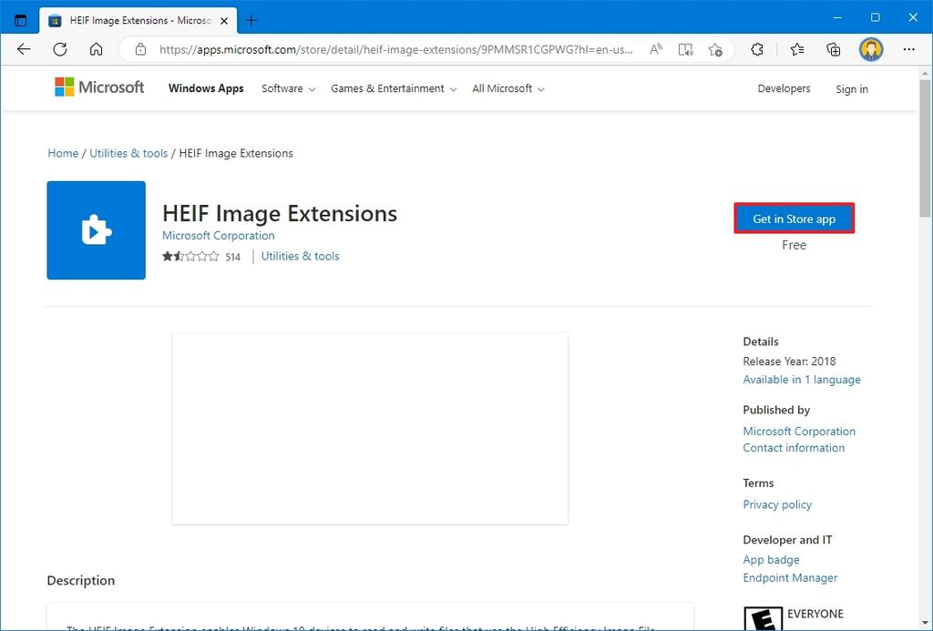
Task: Go to the browser home page
Action: coord(97,50)
